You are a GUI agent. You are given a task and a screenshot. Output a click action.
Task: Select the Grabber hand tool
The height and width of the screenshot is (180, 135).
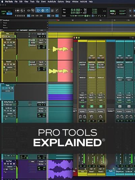[47, 11]
